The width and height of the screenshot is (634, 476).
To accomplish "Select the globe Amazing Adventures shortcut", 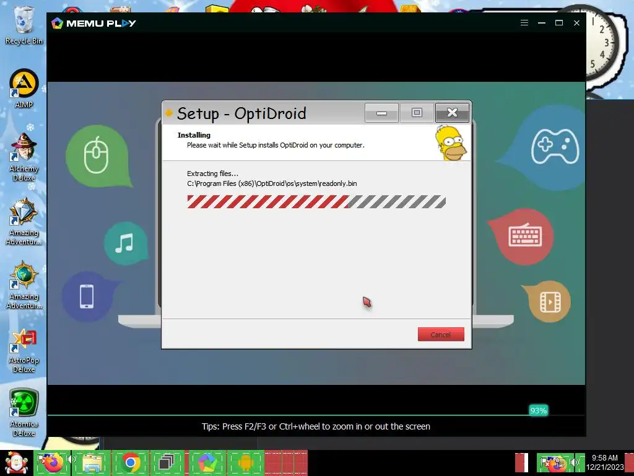I will click(24, 285).
